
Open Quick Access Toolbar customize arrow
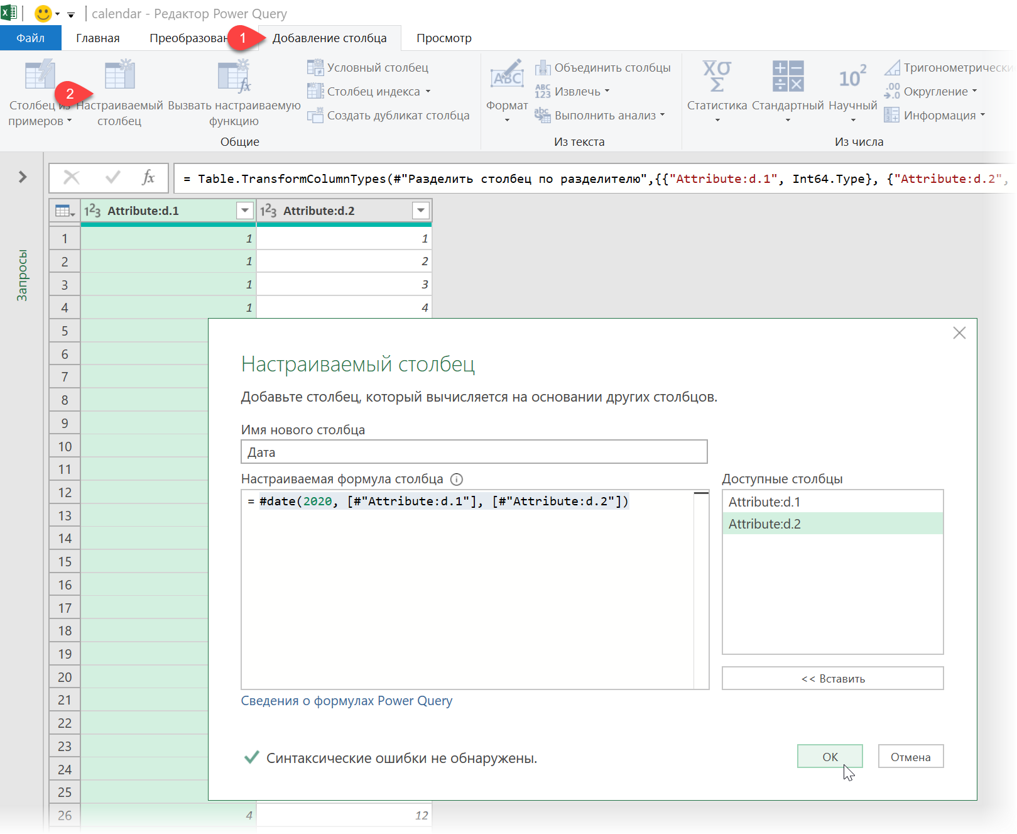pos(71,14)
